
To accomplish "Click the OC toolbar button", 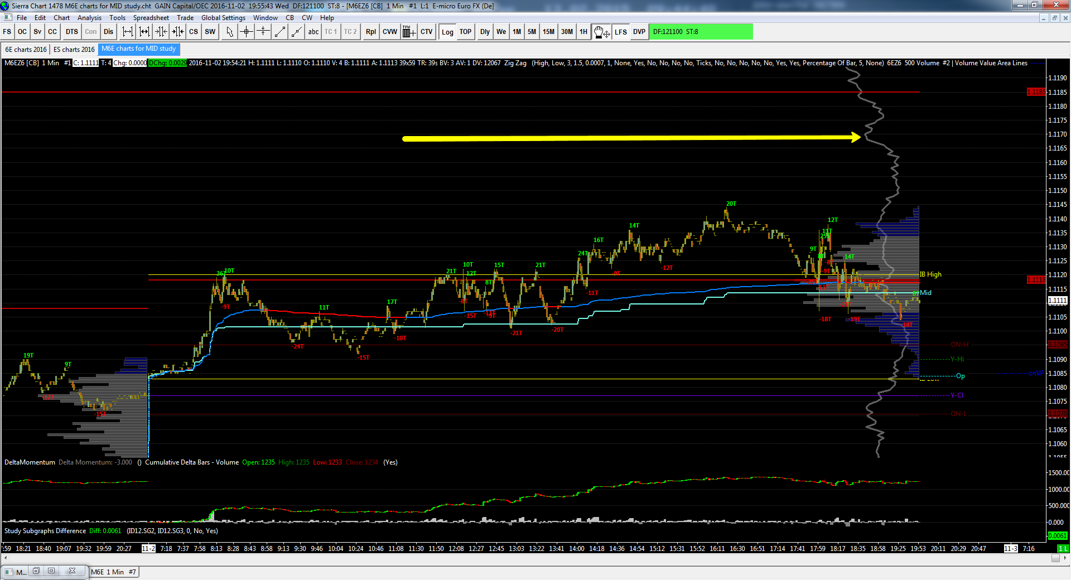I will pos(22,32).
